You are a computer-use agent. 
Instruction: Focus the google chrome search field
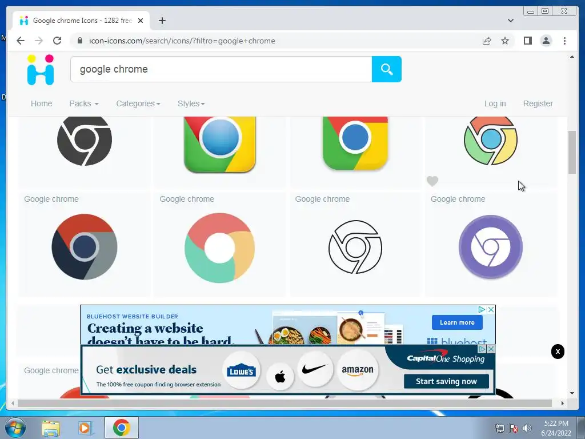click(221, 69)
